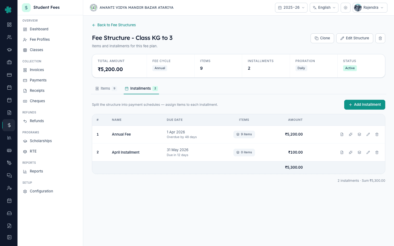Screen dimensions: 394x246
Task: Click the Student Fees dollar badge icon
Action: [26, 8]
